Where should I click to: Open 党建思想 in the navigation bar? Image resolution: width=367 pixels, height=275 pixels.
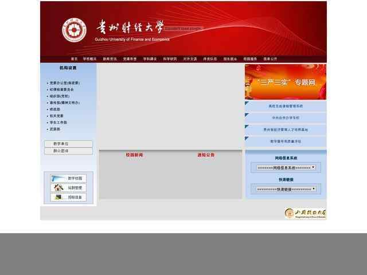[x=130, y=59]
